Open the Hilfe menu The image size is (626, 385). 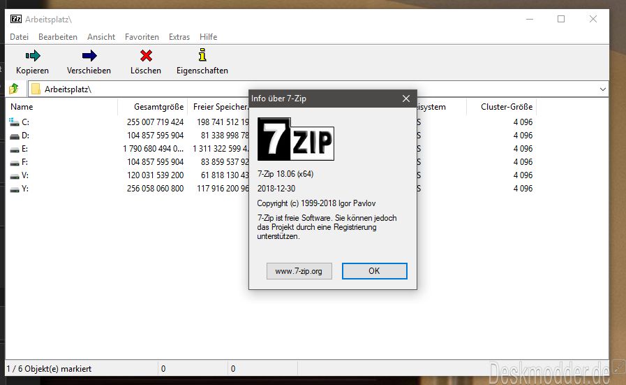pyautogui.click(x=209, y=37)
